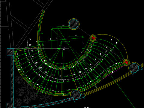Select the step number 8 label
The image size is (144, 108).
91,64
